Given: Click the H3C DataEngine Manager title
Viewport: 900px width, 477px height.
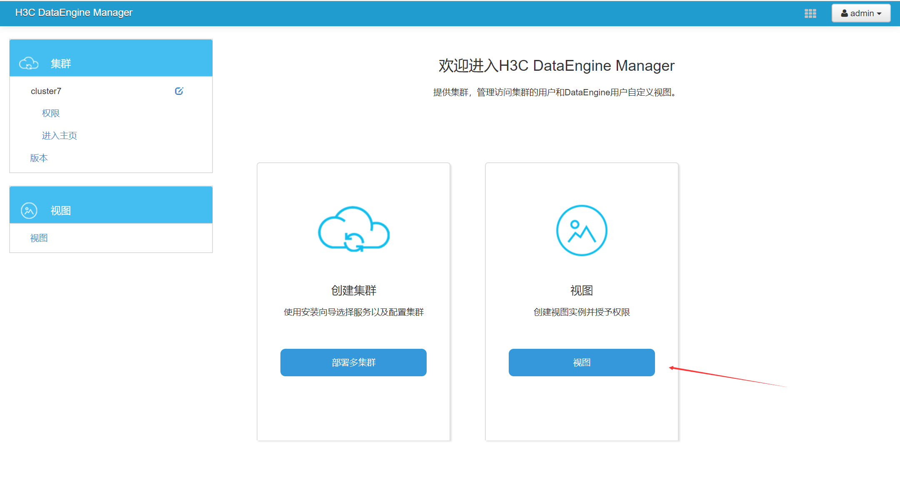Looking at the screenshot, I should (74, 12).
